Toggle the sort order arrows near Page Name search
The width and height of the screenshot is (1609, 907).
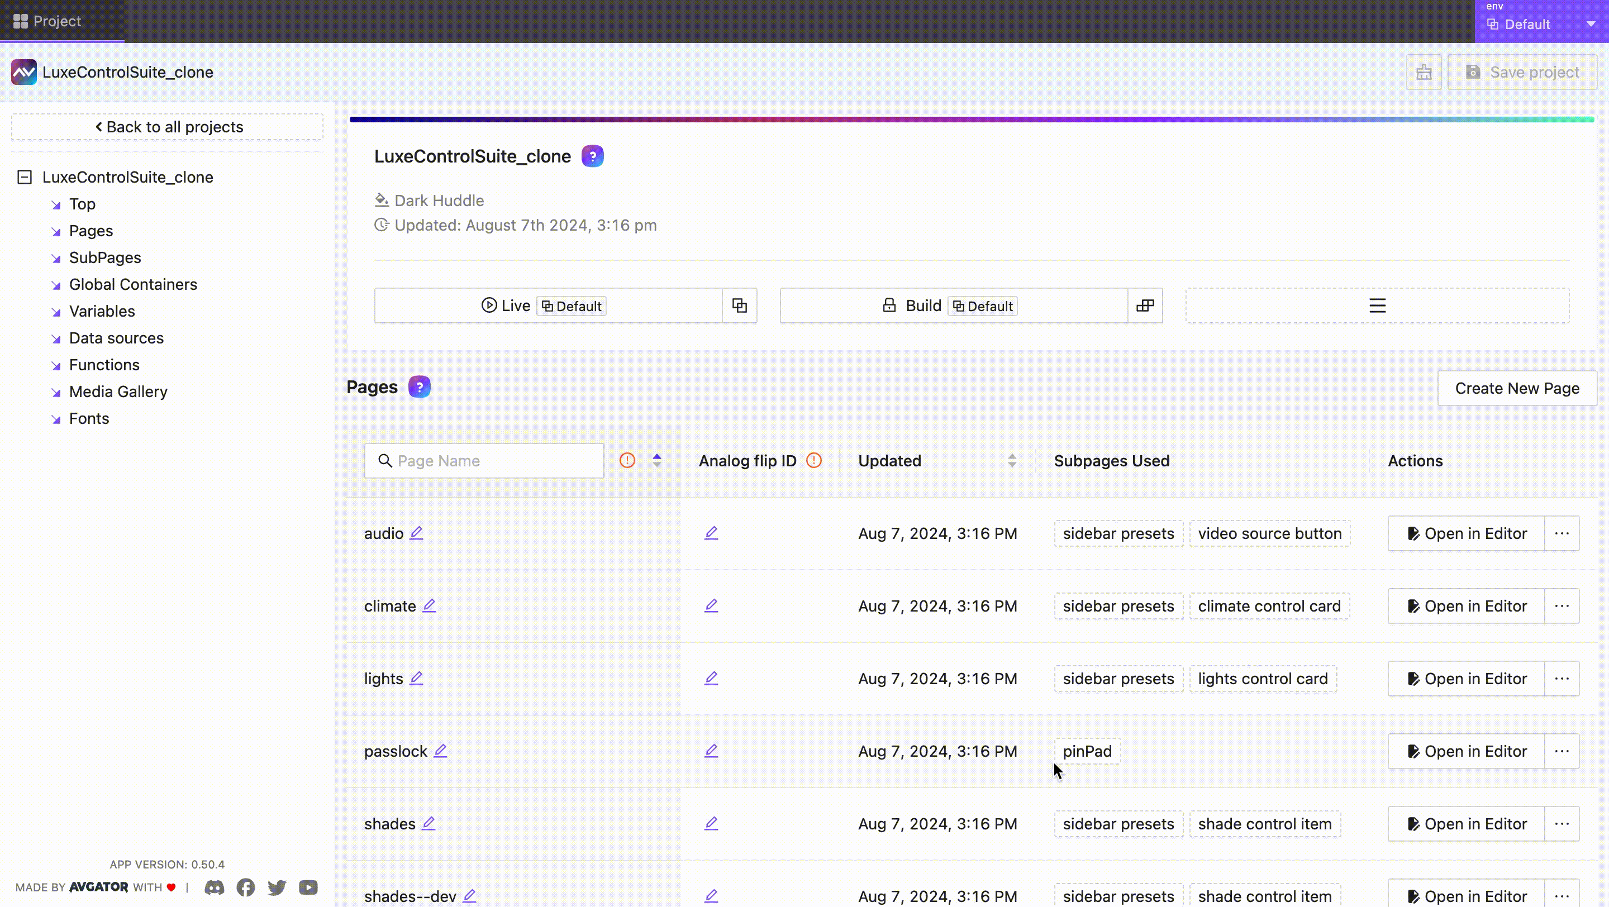point(656,460)
